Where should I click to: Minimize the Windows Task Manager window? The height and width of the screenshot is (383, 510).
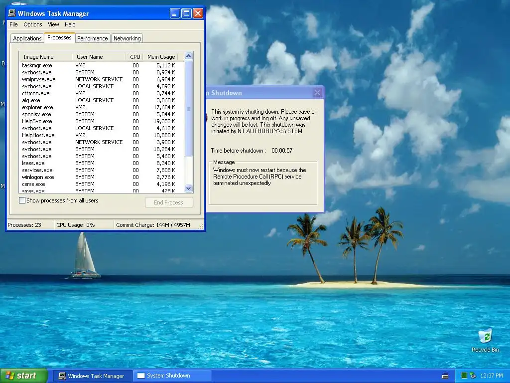175,13
